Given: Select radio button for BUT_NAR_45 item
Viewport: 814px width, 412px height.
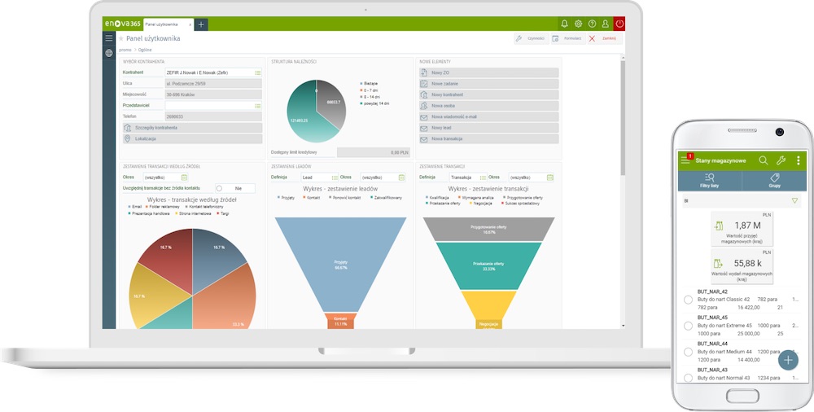Looking at the screenshot, I should pos(688,326).
